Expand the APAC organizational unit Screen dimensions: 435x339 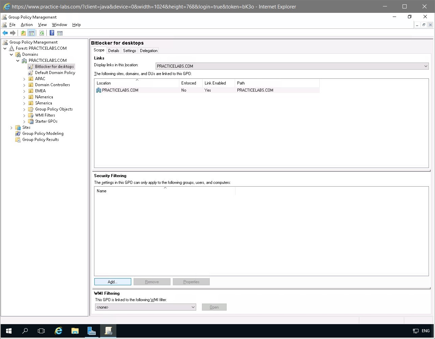(x=24, y=78)
